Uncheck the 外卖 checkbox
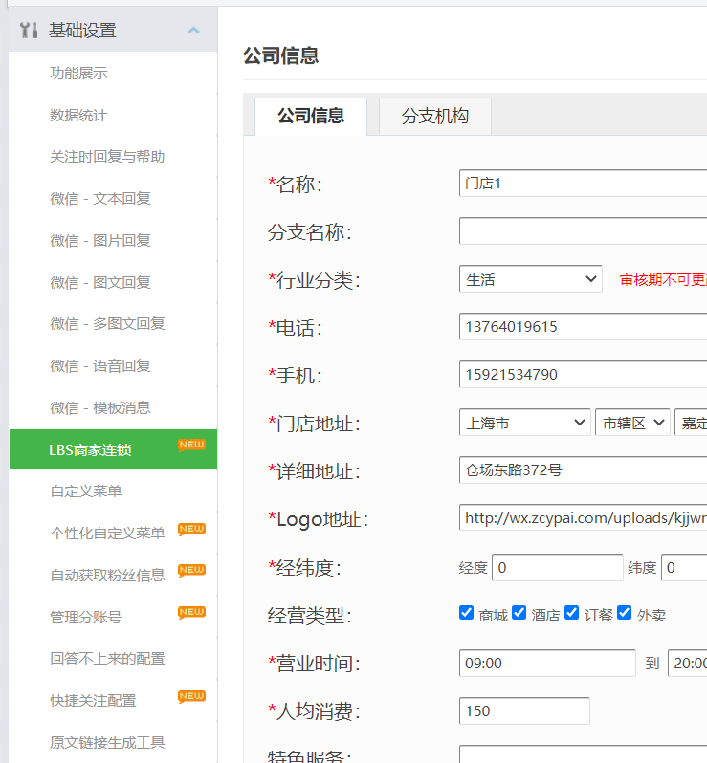 click(x=624, y=613)
